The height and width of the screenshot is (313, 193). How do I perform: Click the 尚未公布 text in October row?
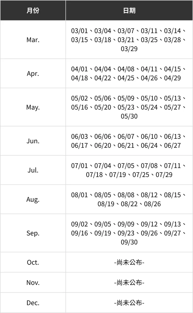click(129, 262)
